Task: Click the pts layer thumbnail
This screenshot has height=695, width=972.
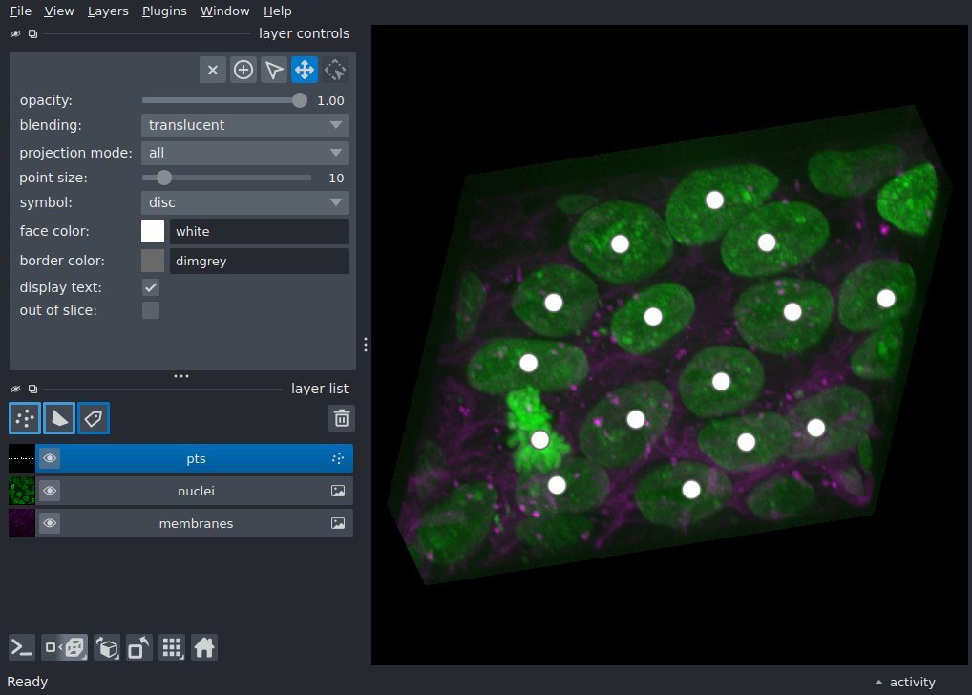Action: (x=22, y=459)
